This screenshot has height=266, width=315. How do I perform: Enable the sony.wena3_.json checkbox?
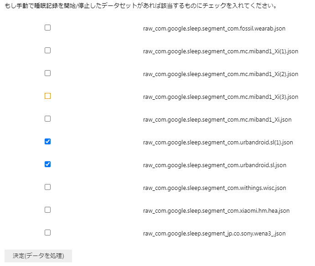[x=47, y=233]
